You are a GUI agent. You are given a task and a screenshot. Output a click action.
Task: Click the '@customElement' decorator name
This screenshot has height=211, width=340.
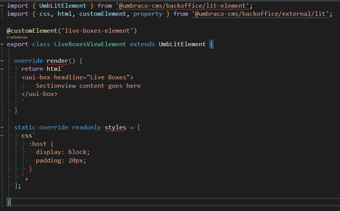[x=32, y=31]
